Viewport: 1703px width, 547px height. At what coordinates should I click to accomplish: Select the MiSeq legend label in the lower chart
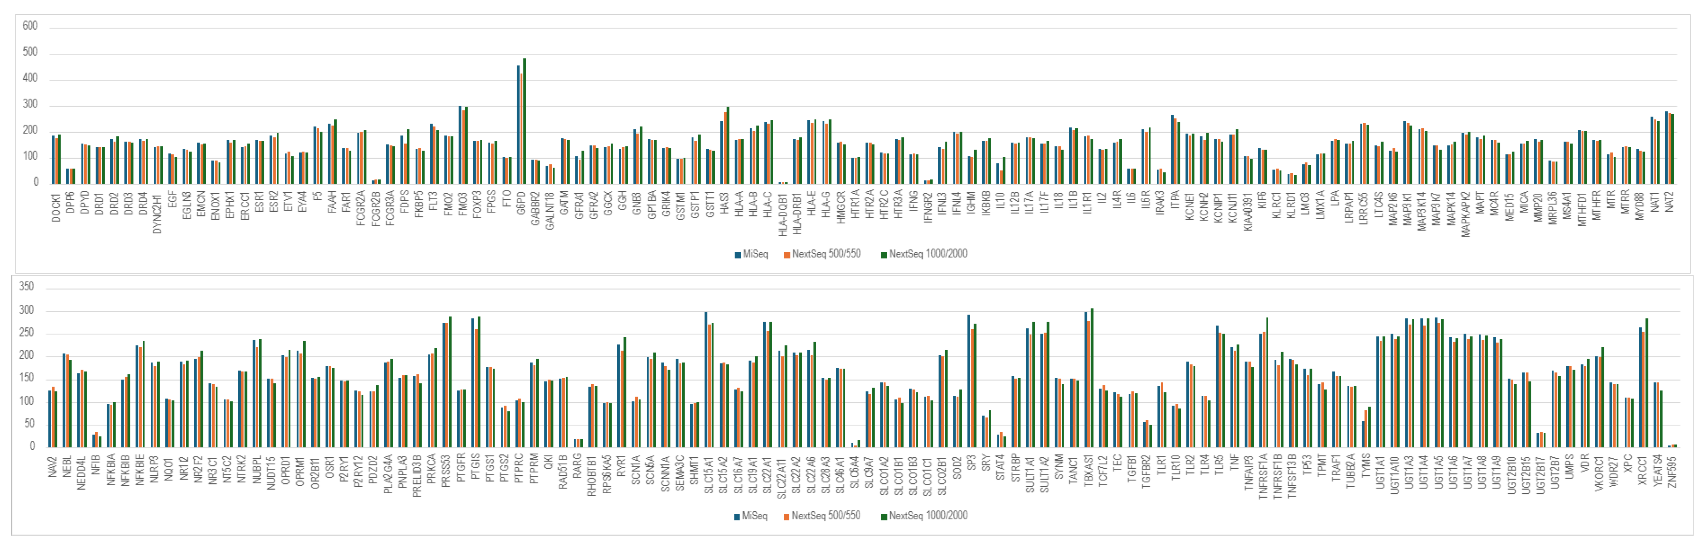pyautogui.click(x=754, y=516)
